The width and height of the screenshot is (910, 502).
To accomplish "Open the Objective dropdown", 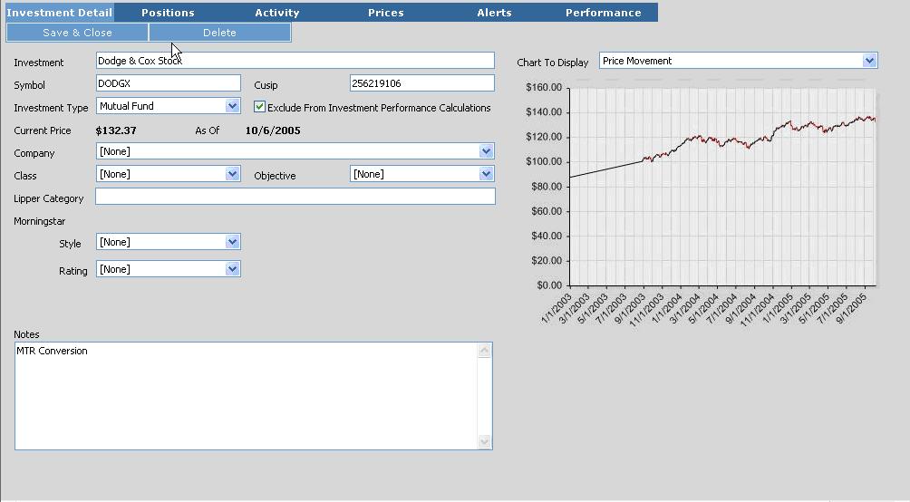I will coord(487,174).
